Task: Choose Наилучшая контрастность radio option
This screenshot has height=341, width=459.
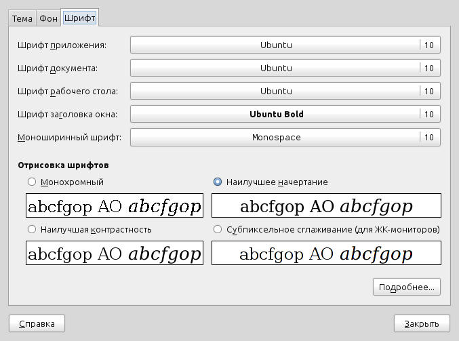Action: tap(31, 229)
